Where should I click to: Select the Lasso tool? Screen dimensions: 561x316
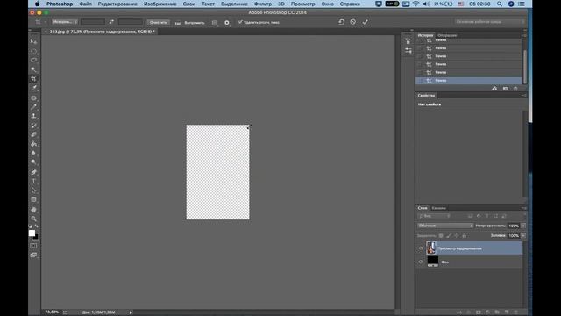[33, 61]
